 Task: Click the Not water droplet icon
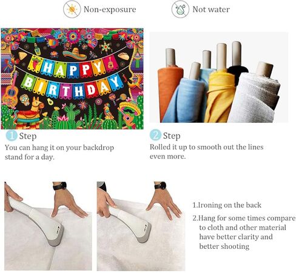pos(180,9)
